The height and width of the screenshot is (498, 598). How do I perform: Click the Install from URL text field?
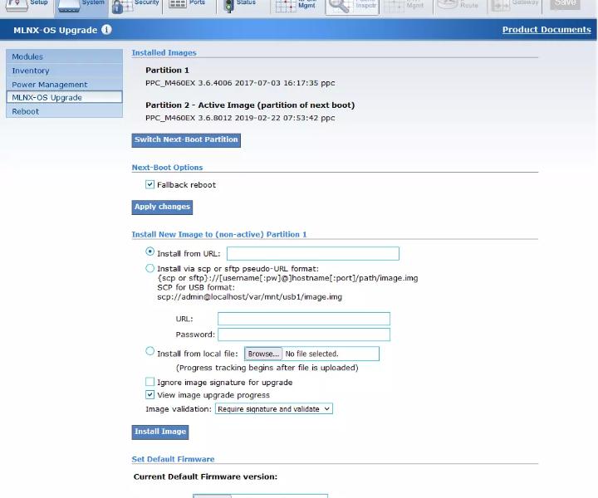pyautogui.click(x=313, y=254)
